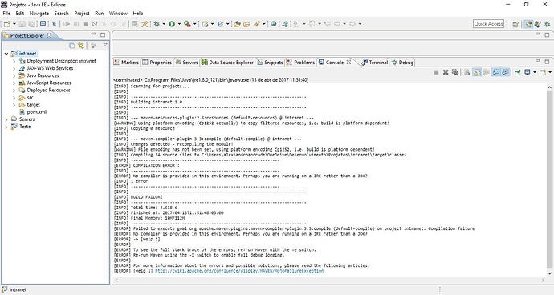Open the Run menu

click(x=100, y=14)
